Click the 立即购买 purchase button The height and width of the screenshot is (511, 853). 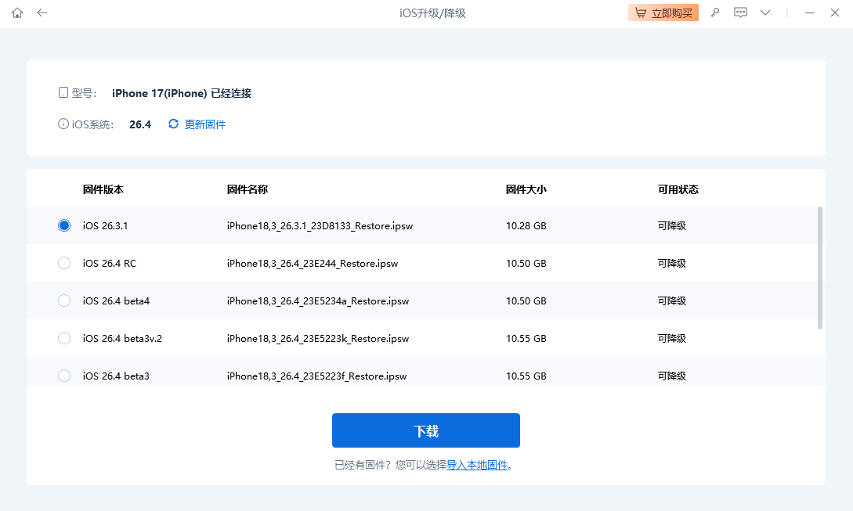tap(663, 13)
